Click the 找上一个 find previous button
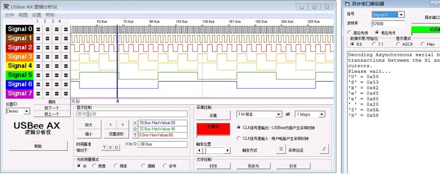Screen dimensions: 440x175 (52, 114)
